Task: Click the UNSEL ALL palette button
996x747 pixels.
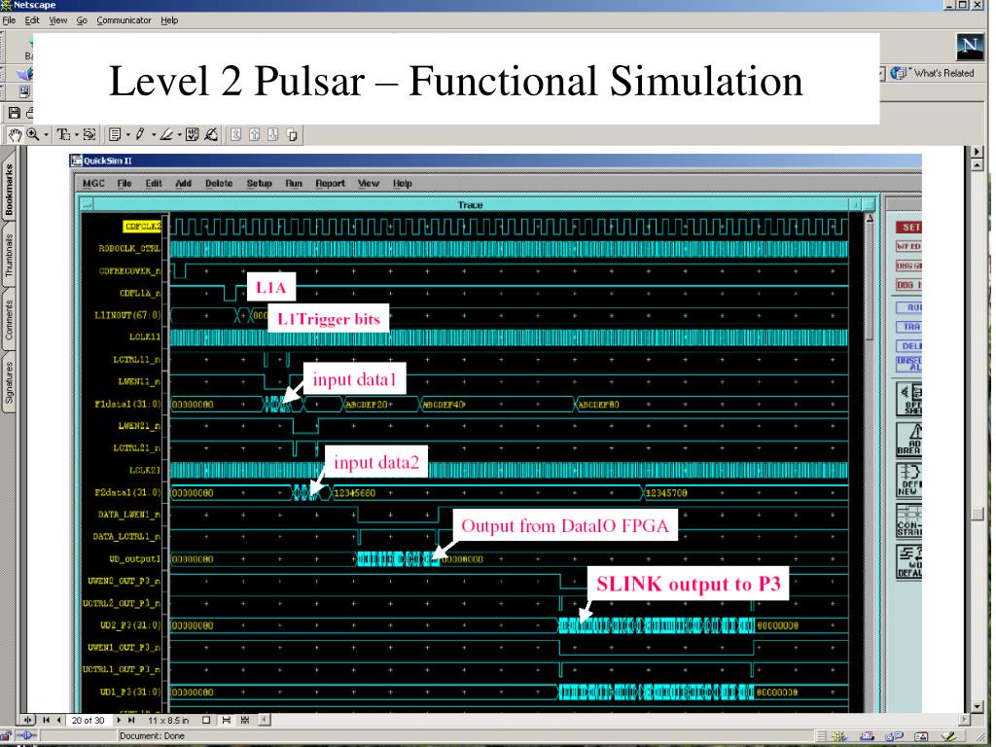Action: 909,364
